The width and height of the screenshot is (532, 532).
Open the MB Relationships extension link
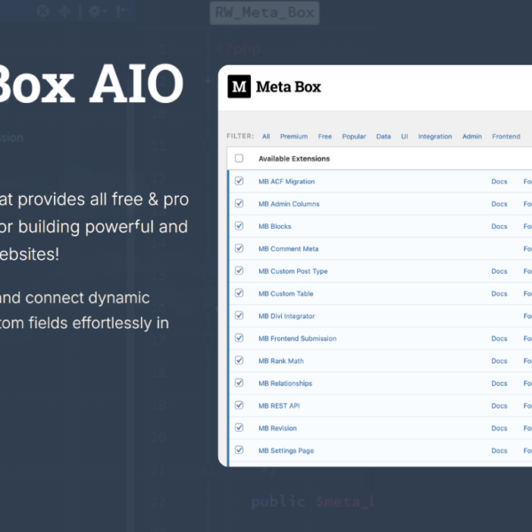click(285, 383)
